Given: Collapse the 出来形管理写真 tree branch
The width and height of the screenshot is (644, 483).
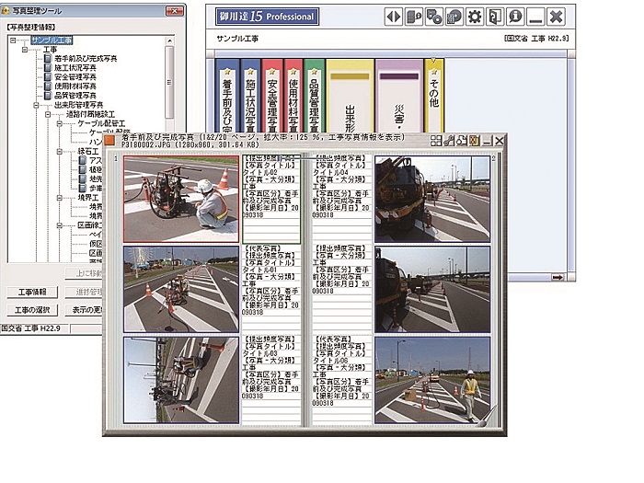Looking at the screenshot, I should click(35, 105).
